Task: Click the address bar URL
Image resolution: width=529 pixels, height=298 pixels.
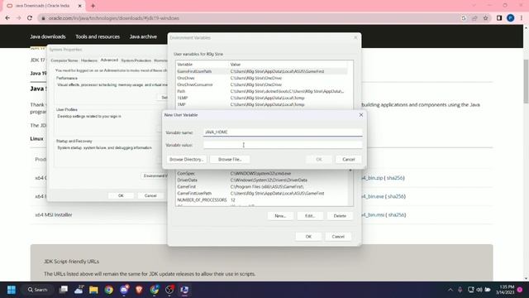Action: (114, 18)
